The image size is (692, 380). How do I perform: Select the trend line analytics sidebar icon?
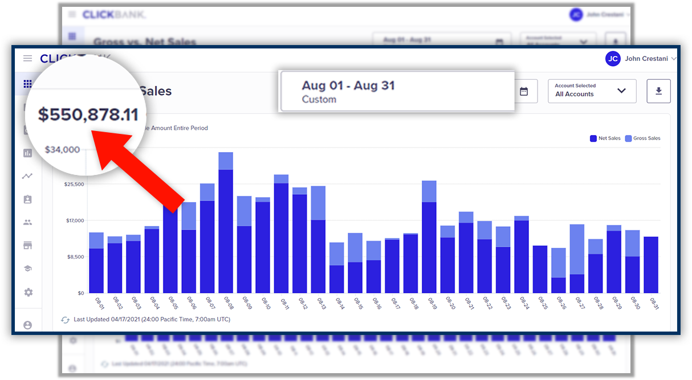tap(27, 176)
